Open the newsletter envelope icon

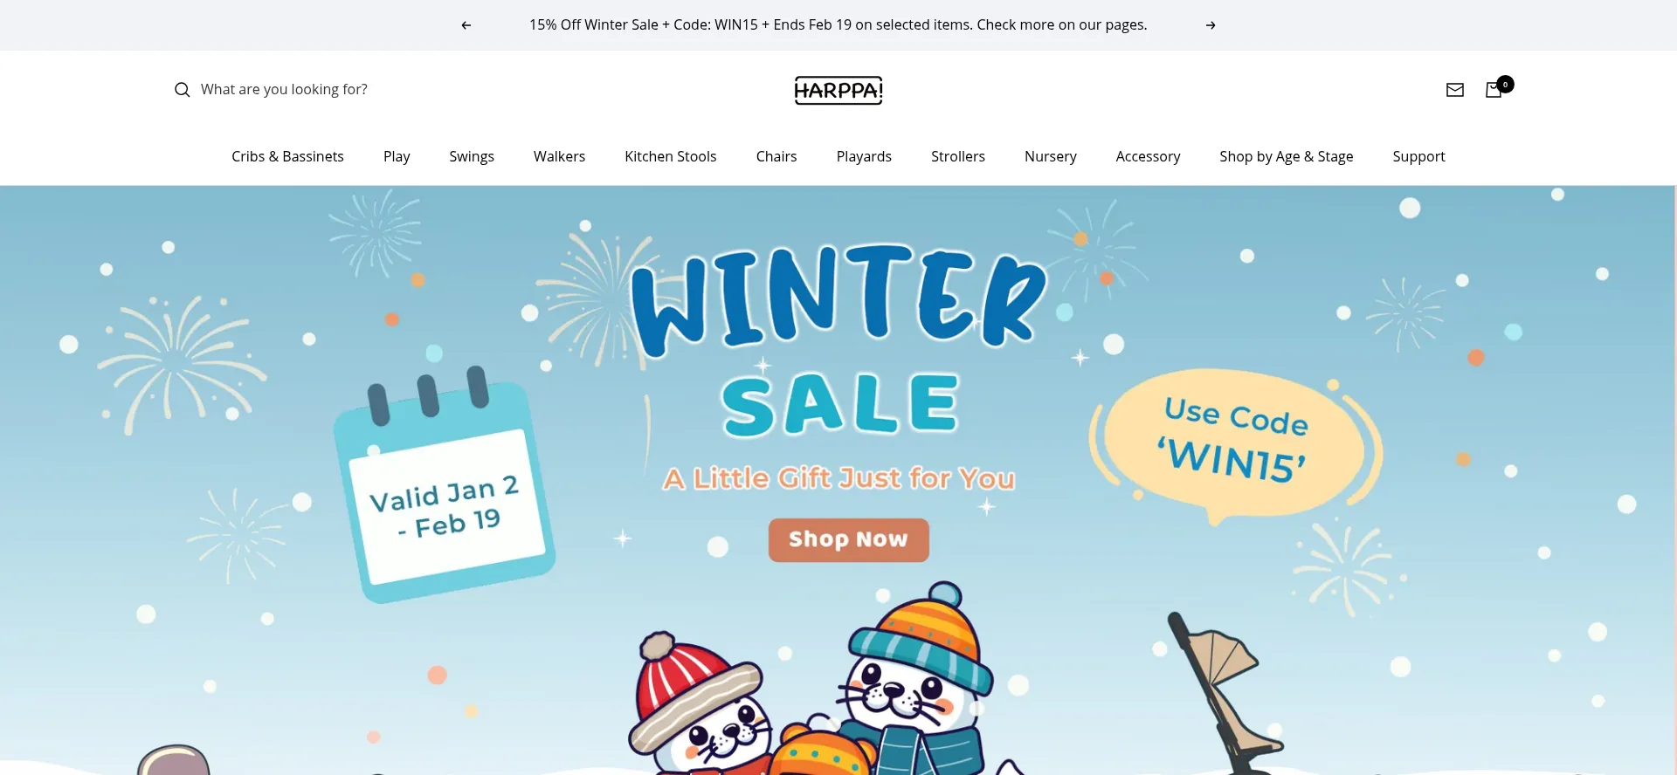click(x=1455, y=90)
